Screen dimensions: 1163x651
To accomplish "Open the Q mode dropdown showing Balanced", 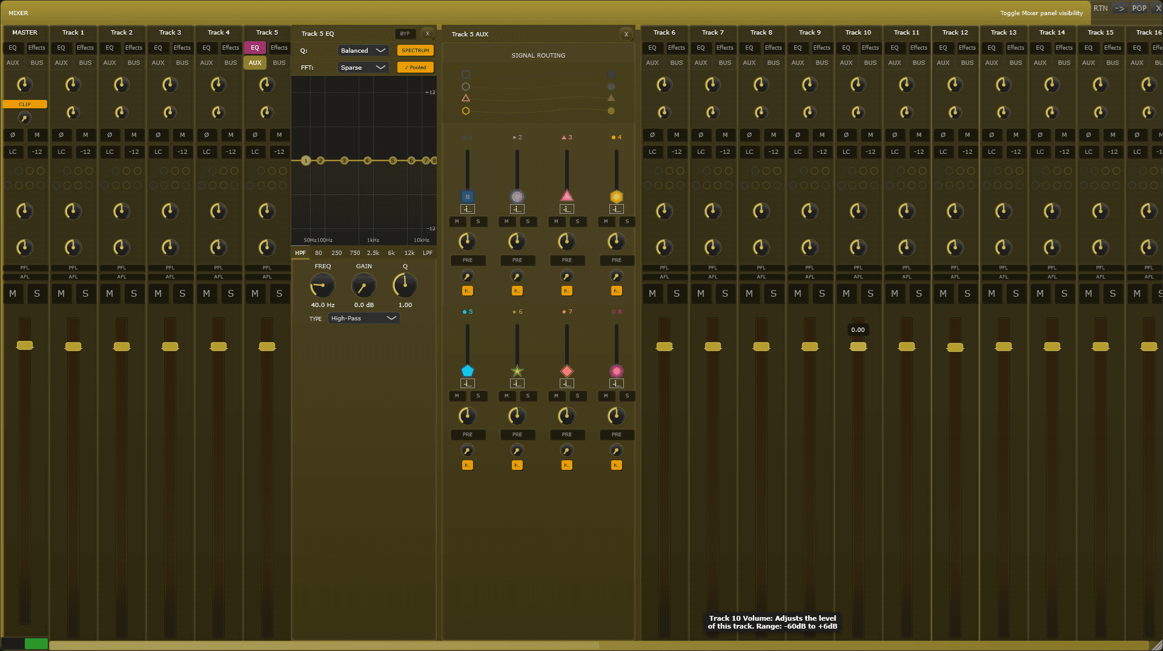I will point(363,50).
